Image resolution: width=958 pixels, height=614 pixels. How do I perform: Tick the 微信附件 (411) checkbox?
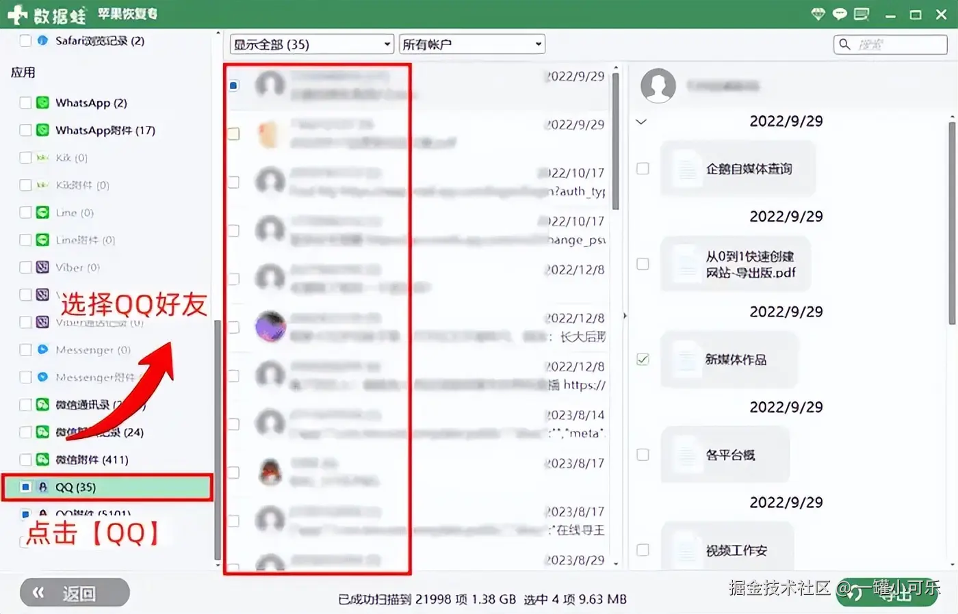25,459
